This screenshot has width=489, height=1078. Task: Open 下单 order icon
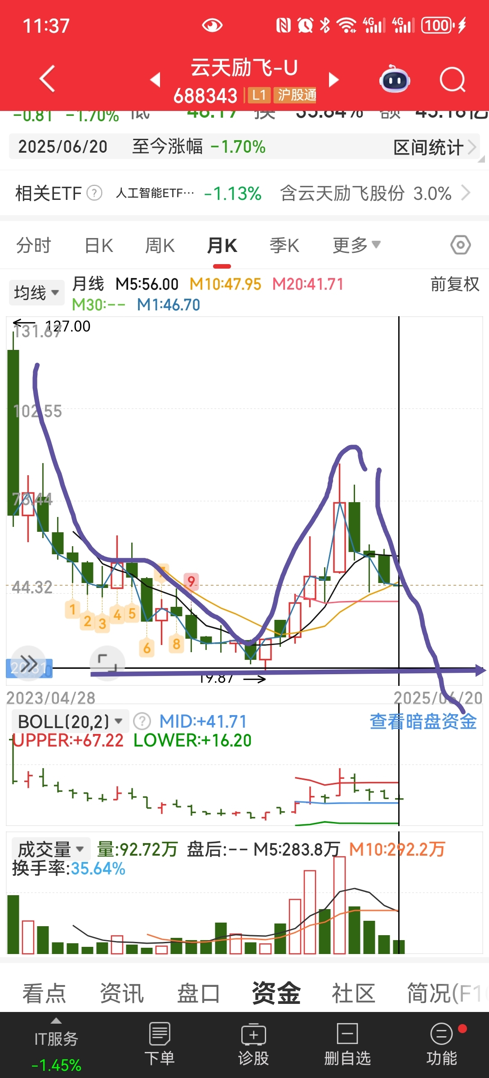point(160,1043)
